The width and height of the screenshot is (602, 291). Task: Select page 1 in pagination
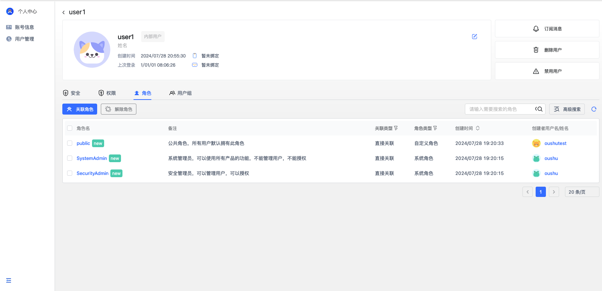coord(541,192)
